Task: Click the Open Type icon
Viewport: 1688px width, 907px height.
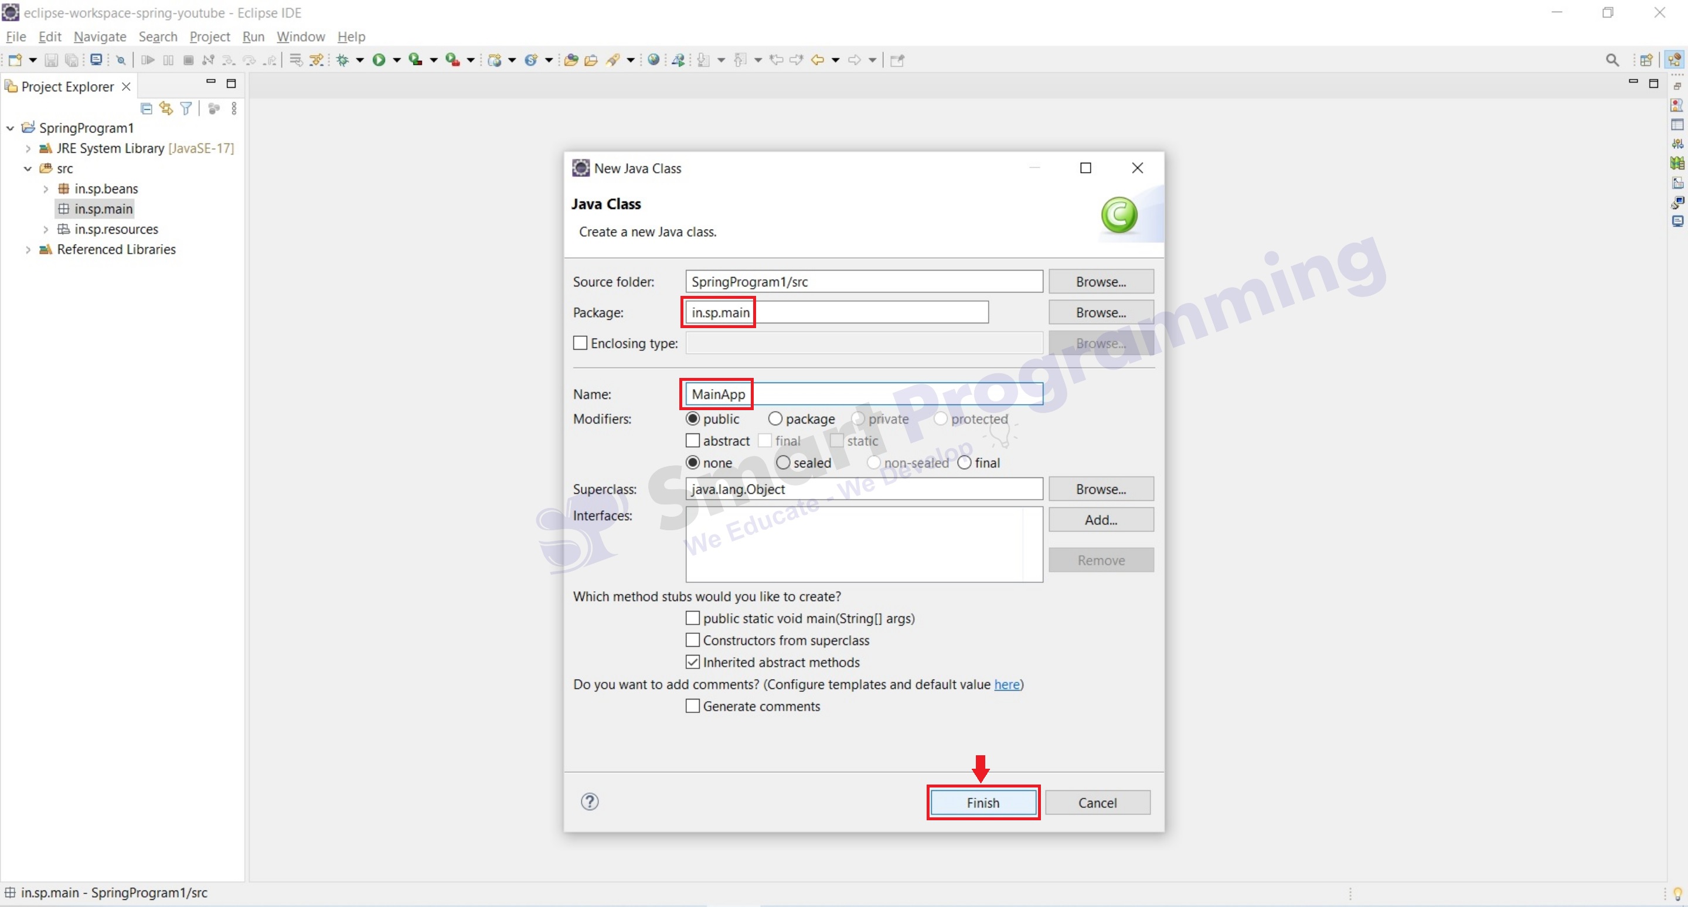Action: click(571, 60)
